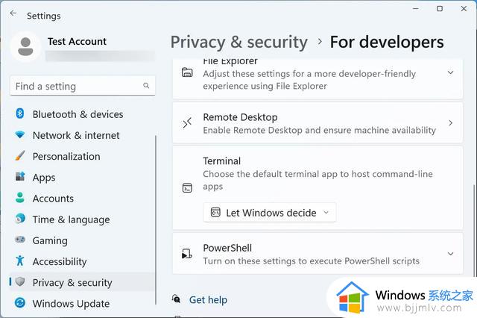Image resolution: width=477 pixels, height=318 pixels.
Task: Focus the Find a setting search box
Action: [x=83, y=86]
